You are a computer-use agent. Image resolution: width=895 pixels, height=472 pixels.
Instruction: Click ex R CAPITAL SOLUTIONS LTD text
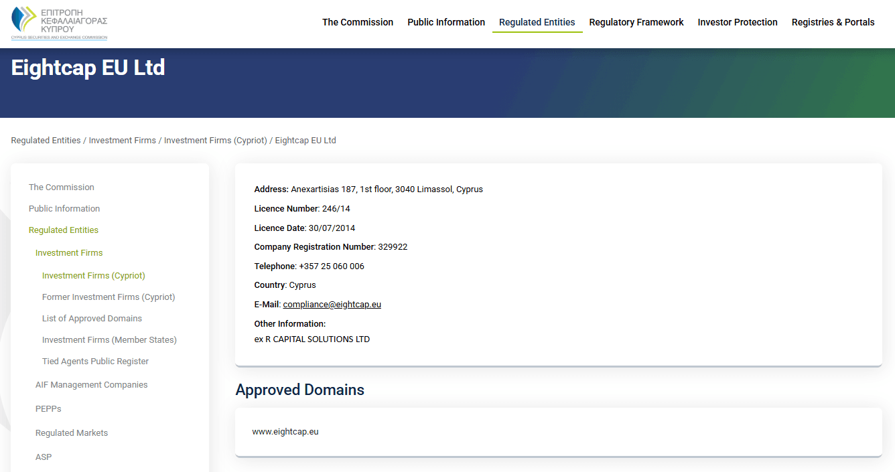click(312, 339)
